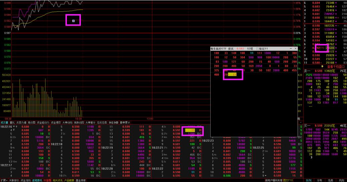
Task: Select the highlighted yellow 11 order cell
Action: point(232,74)
